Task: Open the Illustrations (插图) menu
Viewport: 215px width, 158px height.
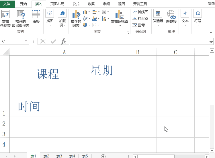Action: [50, 18]
